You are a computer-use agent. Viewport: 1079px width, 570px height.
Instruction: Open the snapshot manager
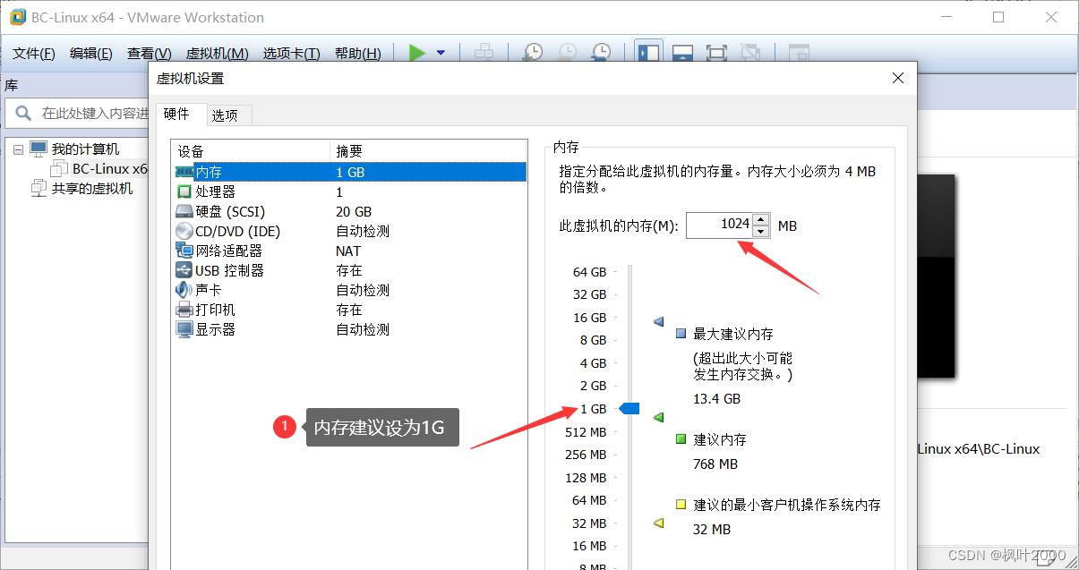coord(602,52)
